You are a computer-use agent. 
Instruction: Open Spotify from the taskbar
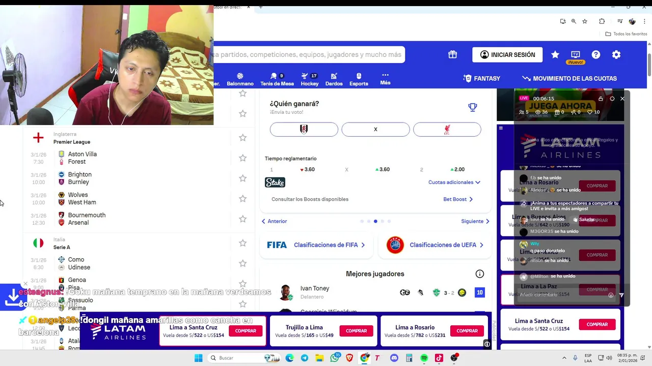[424, 358]
